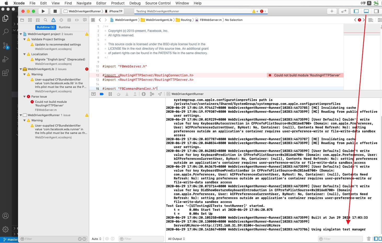The height and width of the screenshot is (243, 382).
Task: Open the Report navigator
Action: tap(85, 20)
